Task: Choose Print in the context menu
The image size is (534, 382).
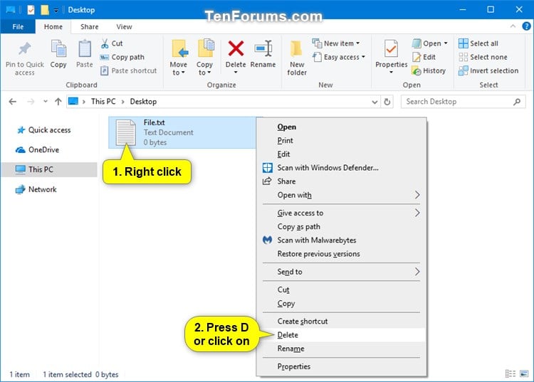Action: (341, 140)
